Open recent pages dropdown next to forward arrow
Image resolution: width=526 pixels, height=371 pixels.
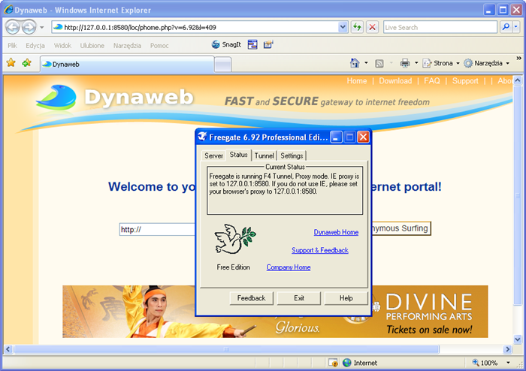coord(42,27)
